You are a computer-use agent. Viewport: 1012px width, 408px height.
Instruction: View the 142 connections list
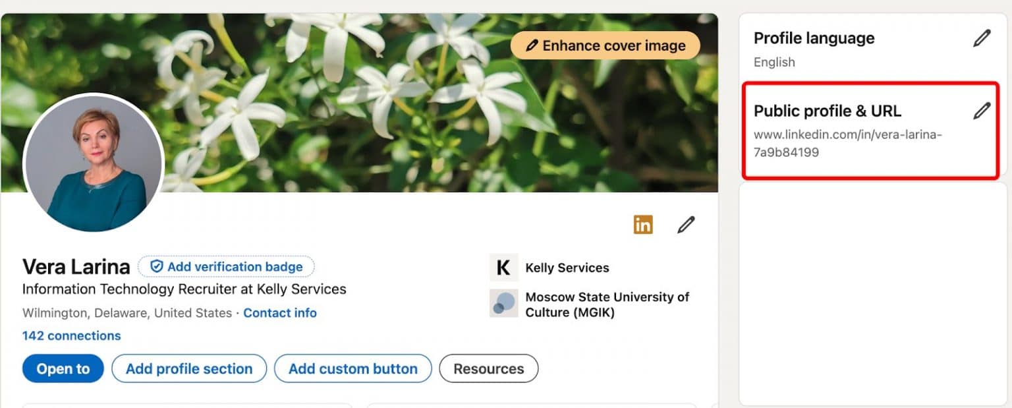tap(71, 335)
